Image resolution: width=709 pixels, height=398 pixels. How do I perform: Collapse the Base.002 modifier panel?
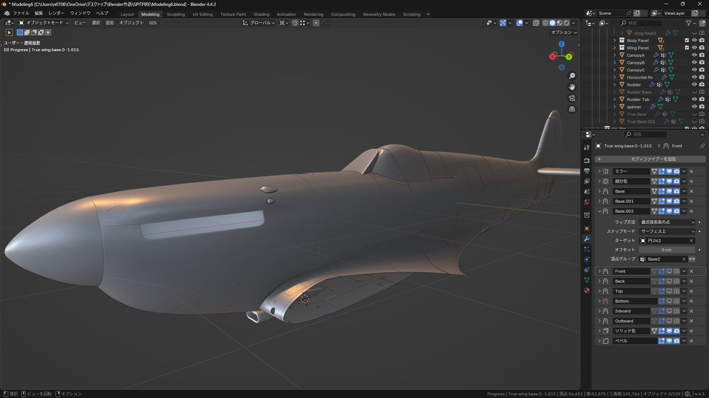click(x=599, y=211)
